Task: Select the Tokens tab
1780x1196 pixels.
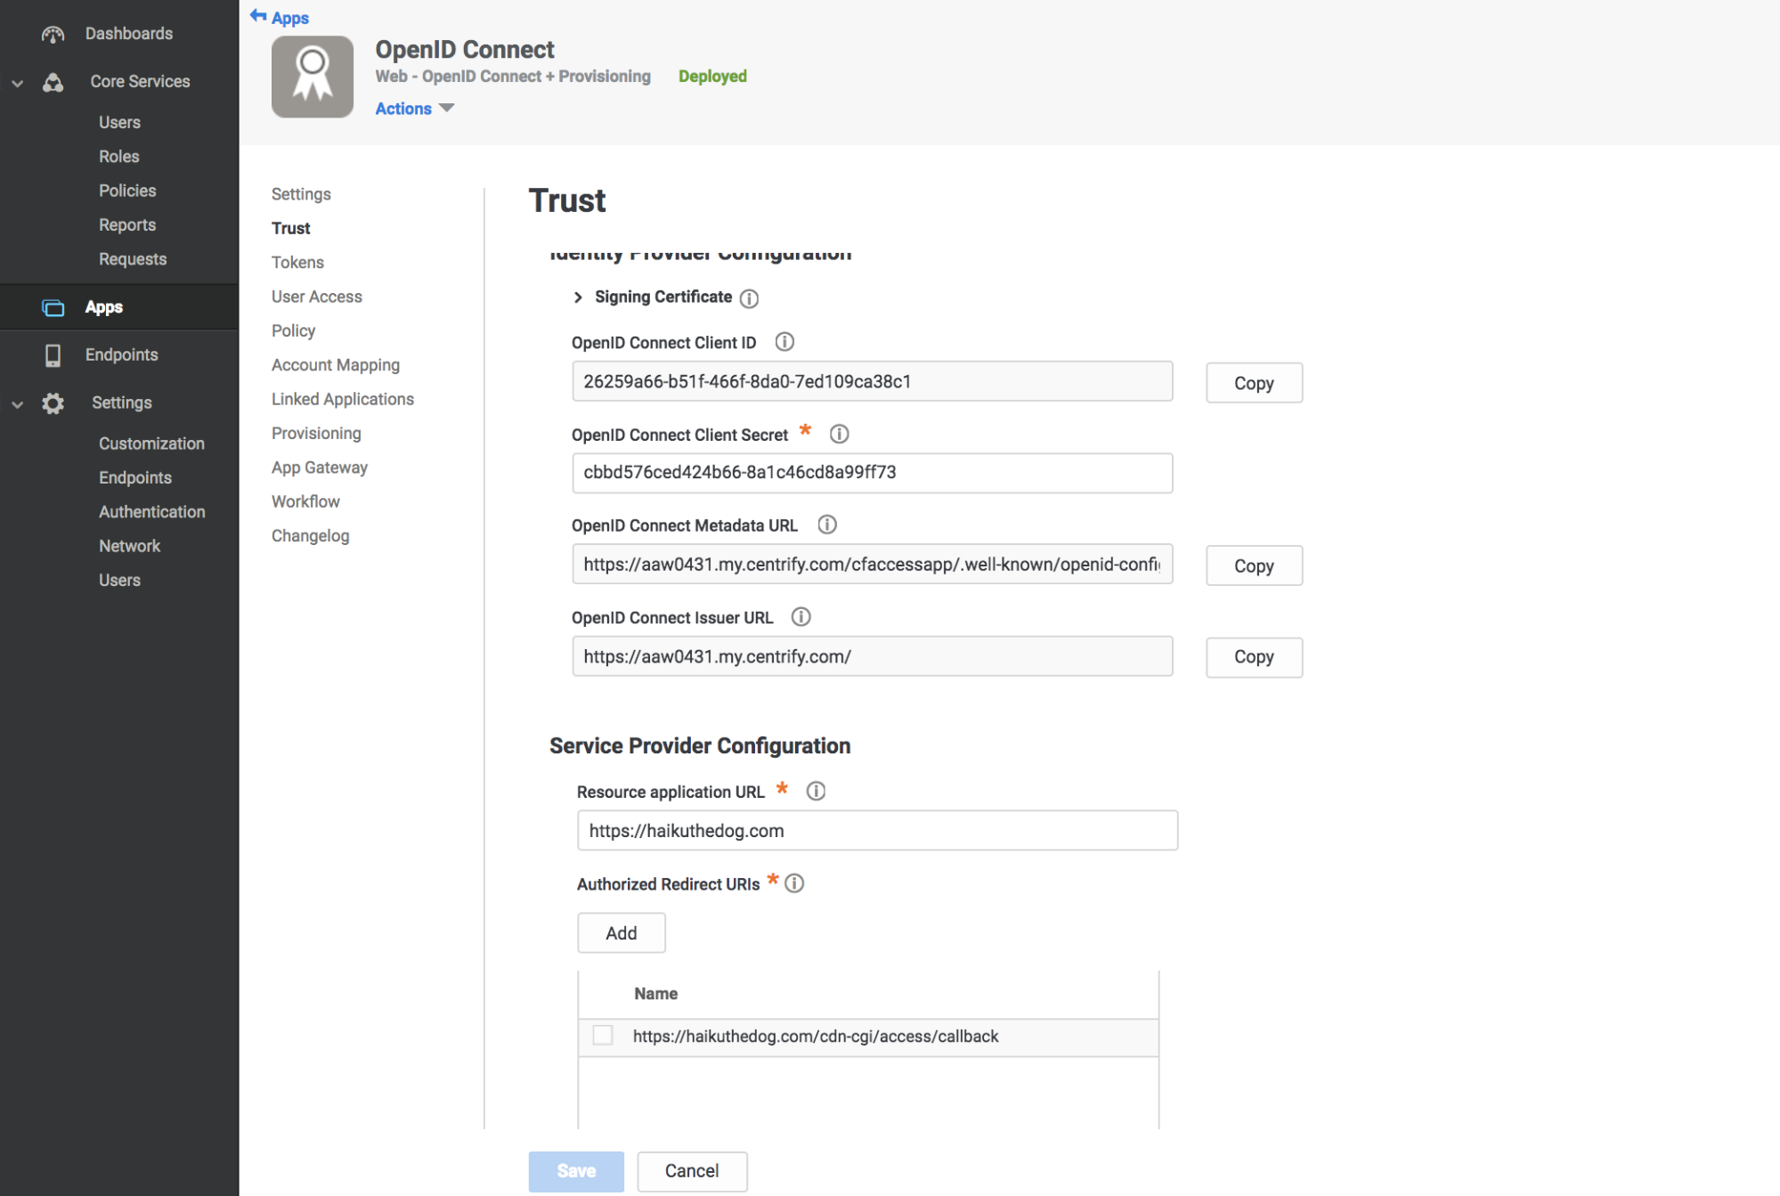Action: (x=297, y=262)
